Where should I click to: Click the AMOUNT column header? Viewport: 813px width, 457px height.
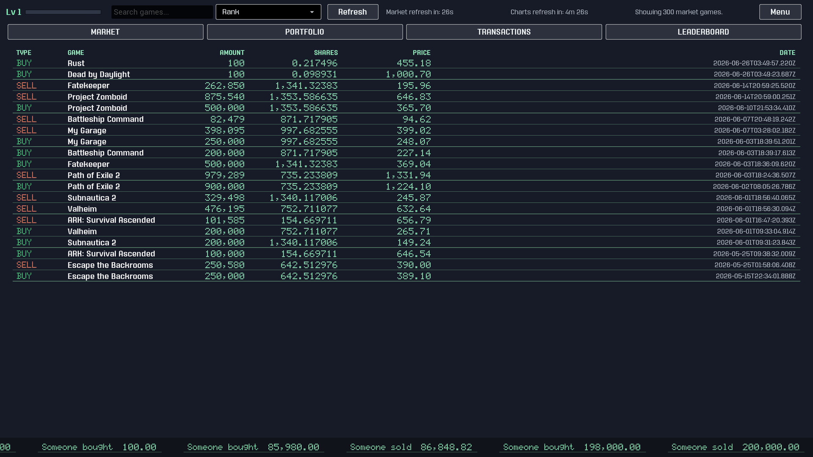[x=232, y=52]
